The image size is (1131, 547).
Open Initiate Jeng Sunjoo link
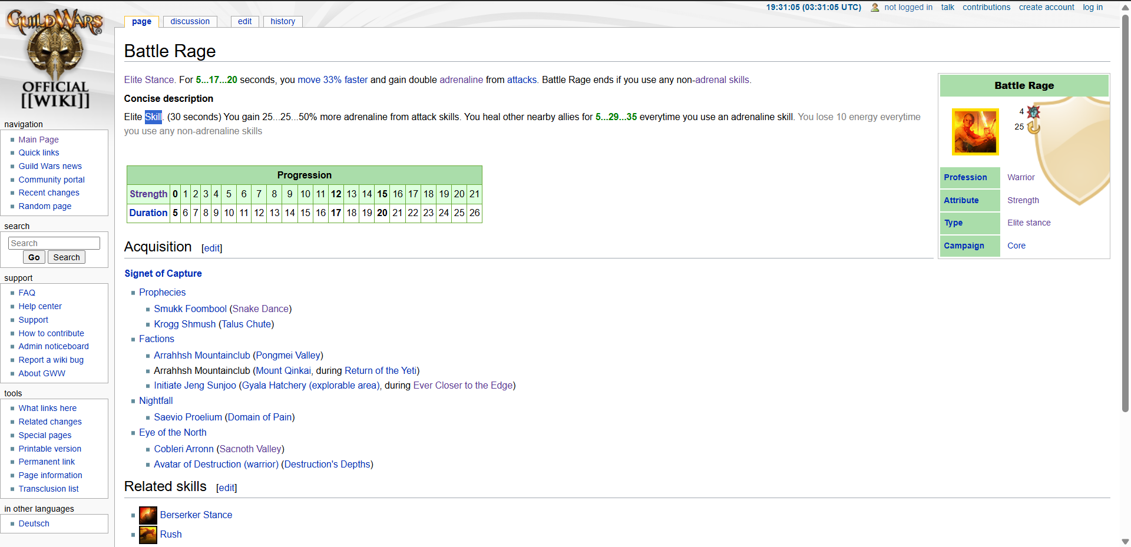195,385
